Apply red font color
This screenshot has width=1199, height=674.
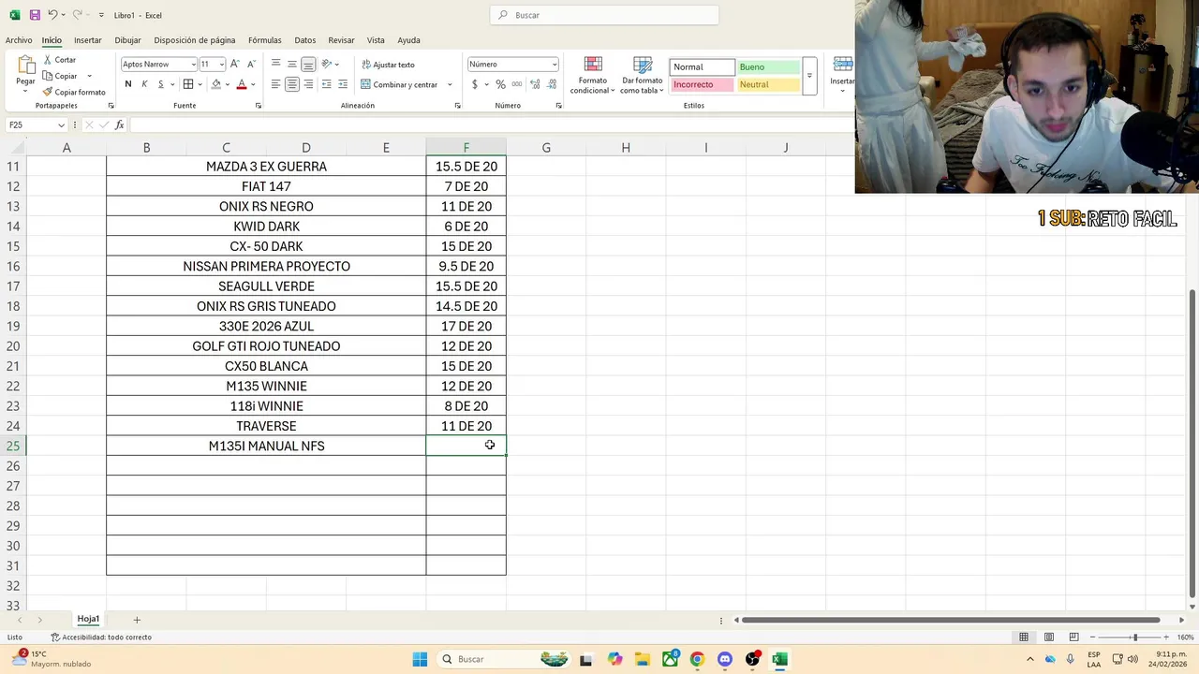242,84
